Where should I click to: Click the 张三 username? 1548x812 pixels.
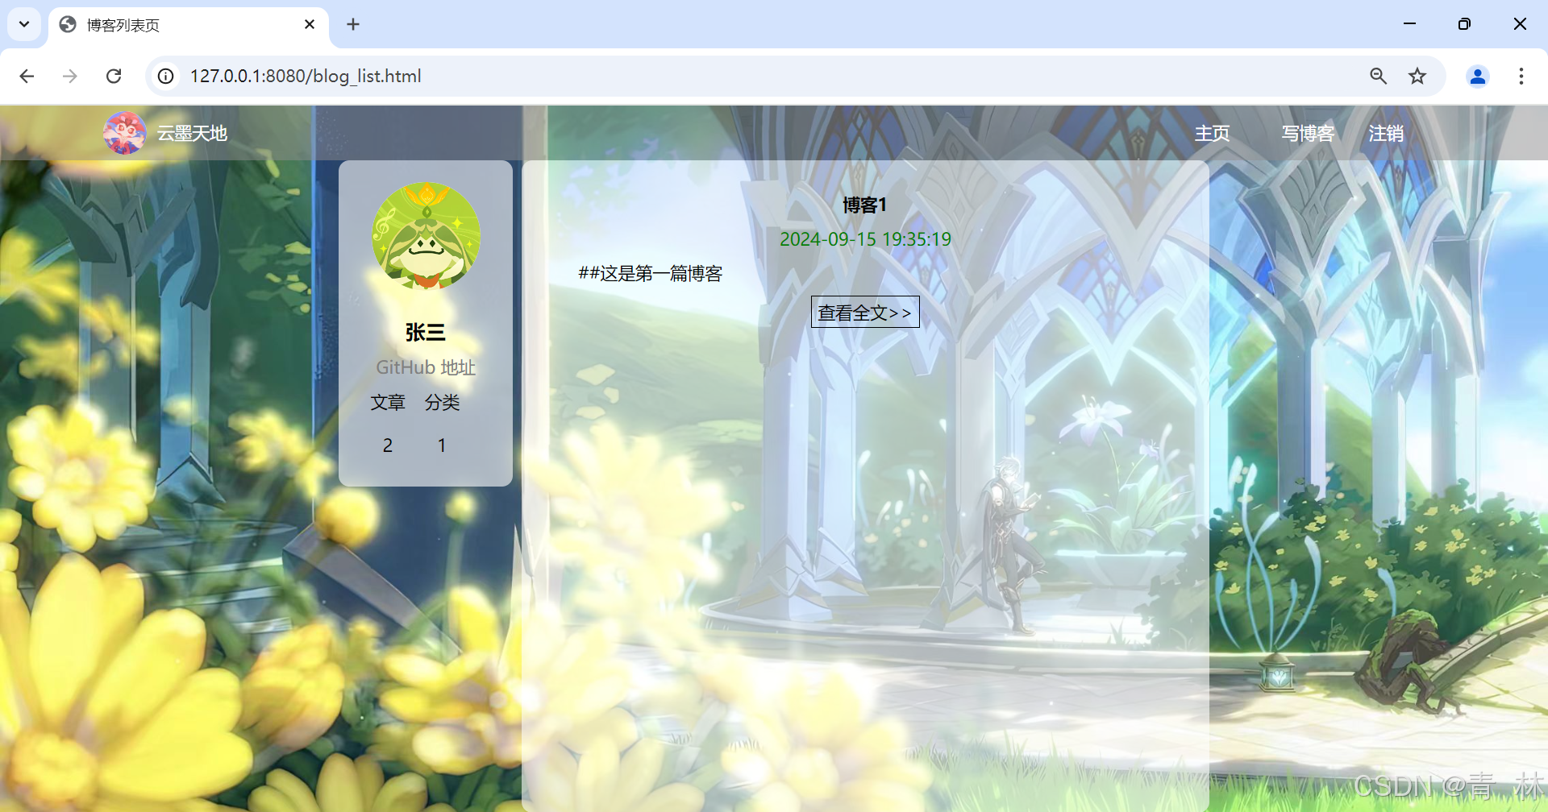(425, 332)
